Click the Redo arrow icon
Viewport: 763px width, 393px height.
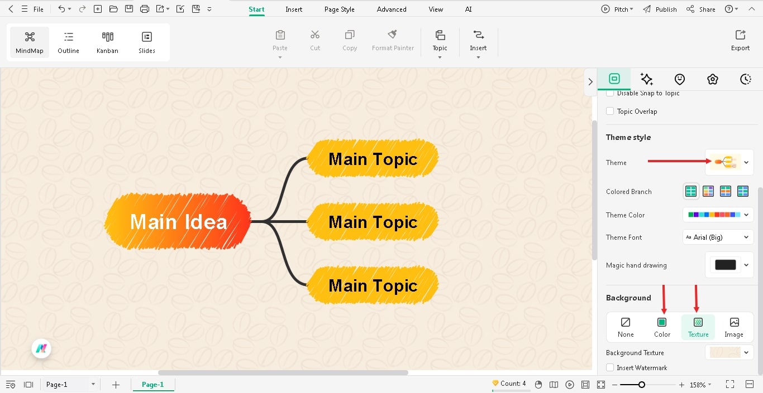click(x=82, y=9)
